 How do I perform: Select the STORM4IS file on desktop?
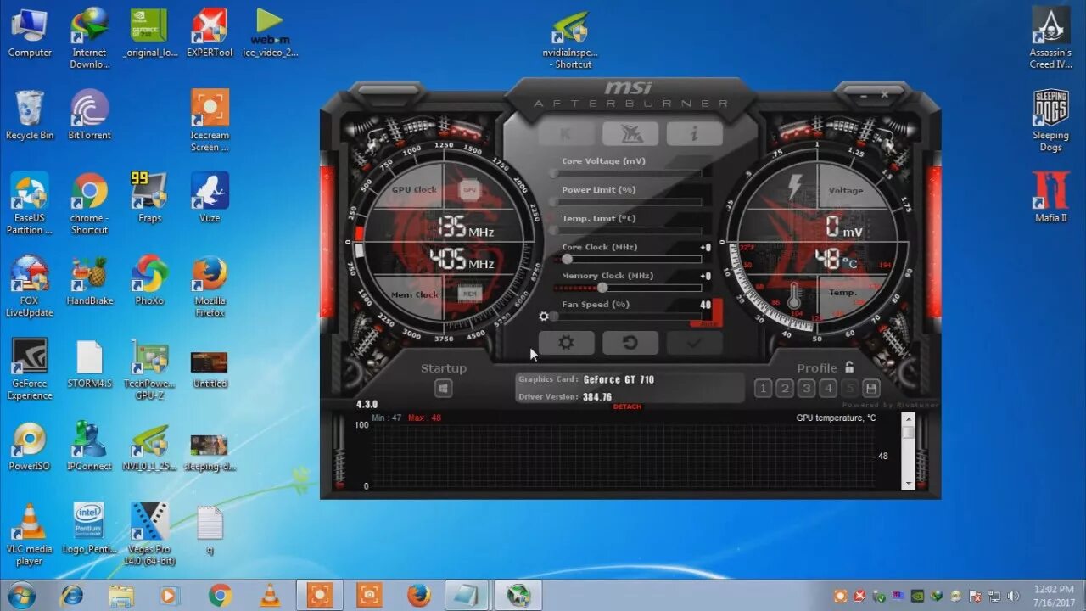coord(89,364)
